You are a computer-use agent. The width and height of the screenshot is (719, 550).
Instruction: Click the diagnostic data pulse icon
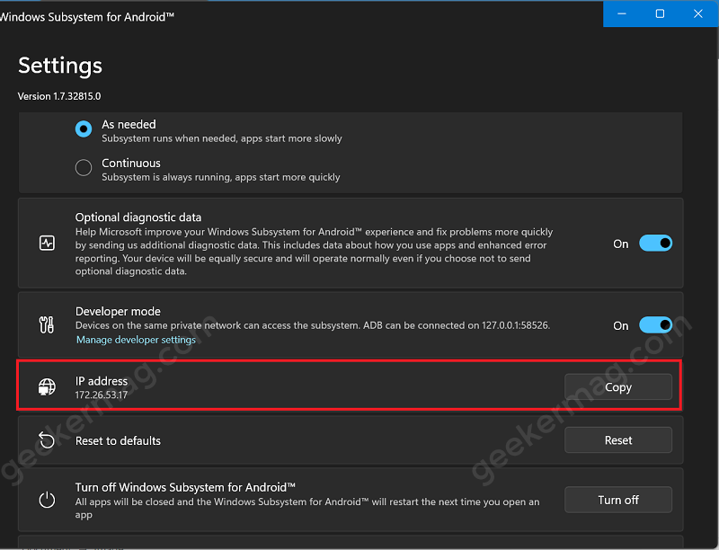[x=47, y=243]
